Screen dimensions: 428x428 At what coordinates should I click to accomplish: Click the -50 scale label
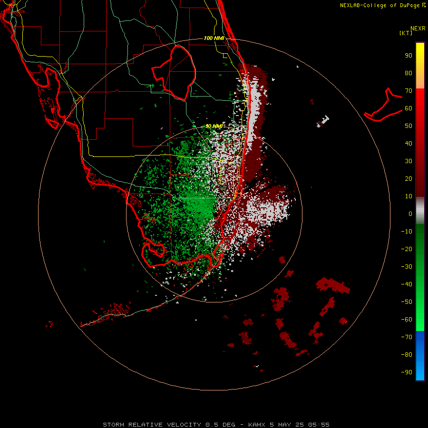click(407, 302)
